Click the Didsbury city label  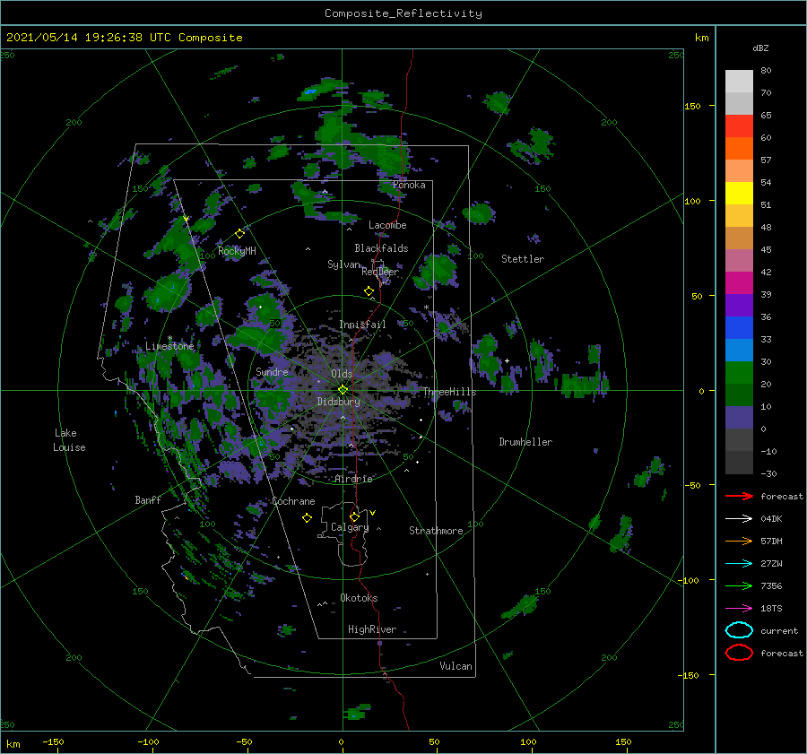coord(338,402)
